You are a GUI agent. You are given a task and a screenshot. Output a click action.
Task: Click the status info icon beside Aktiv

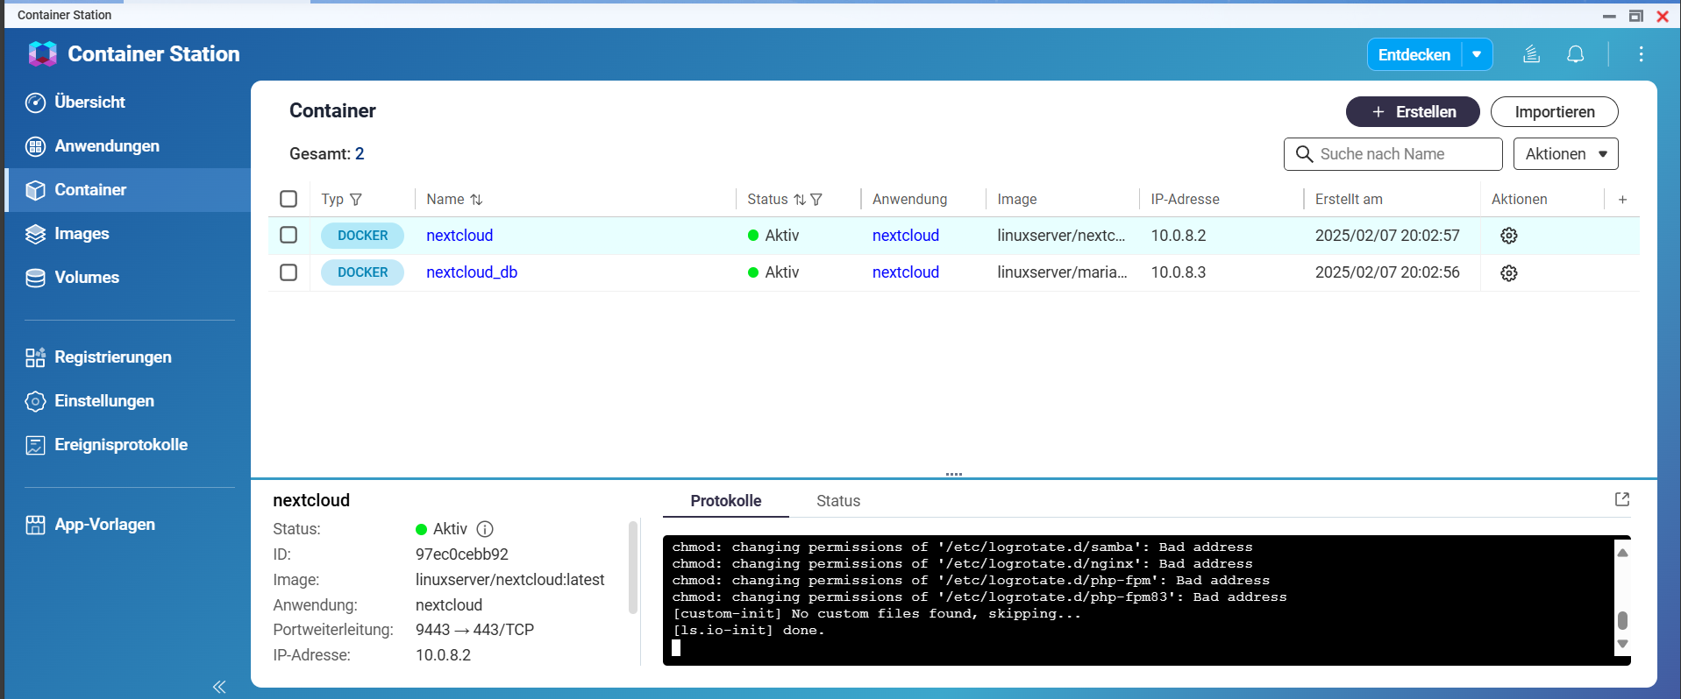pos(485,529)
